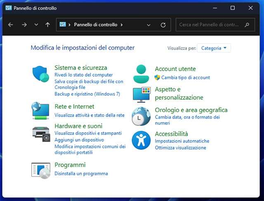Open the recent locations chevron dropdown
This screenshot has width=264, height=201.
click(36, 25)
